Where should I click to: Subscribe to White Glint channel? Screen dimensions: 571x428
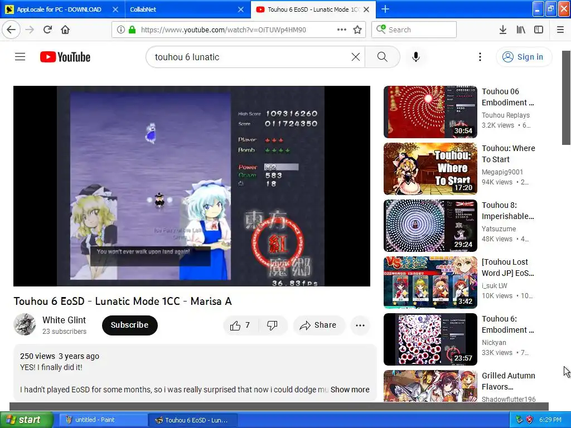click(129, 325)
